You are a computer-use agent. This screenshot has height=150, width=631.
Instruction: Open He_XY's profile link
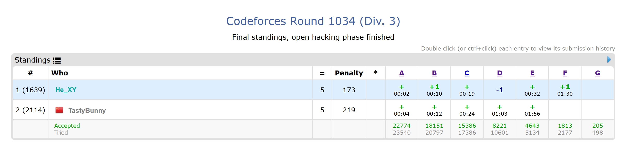coord(66,90)
